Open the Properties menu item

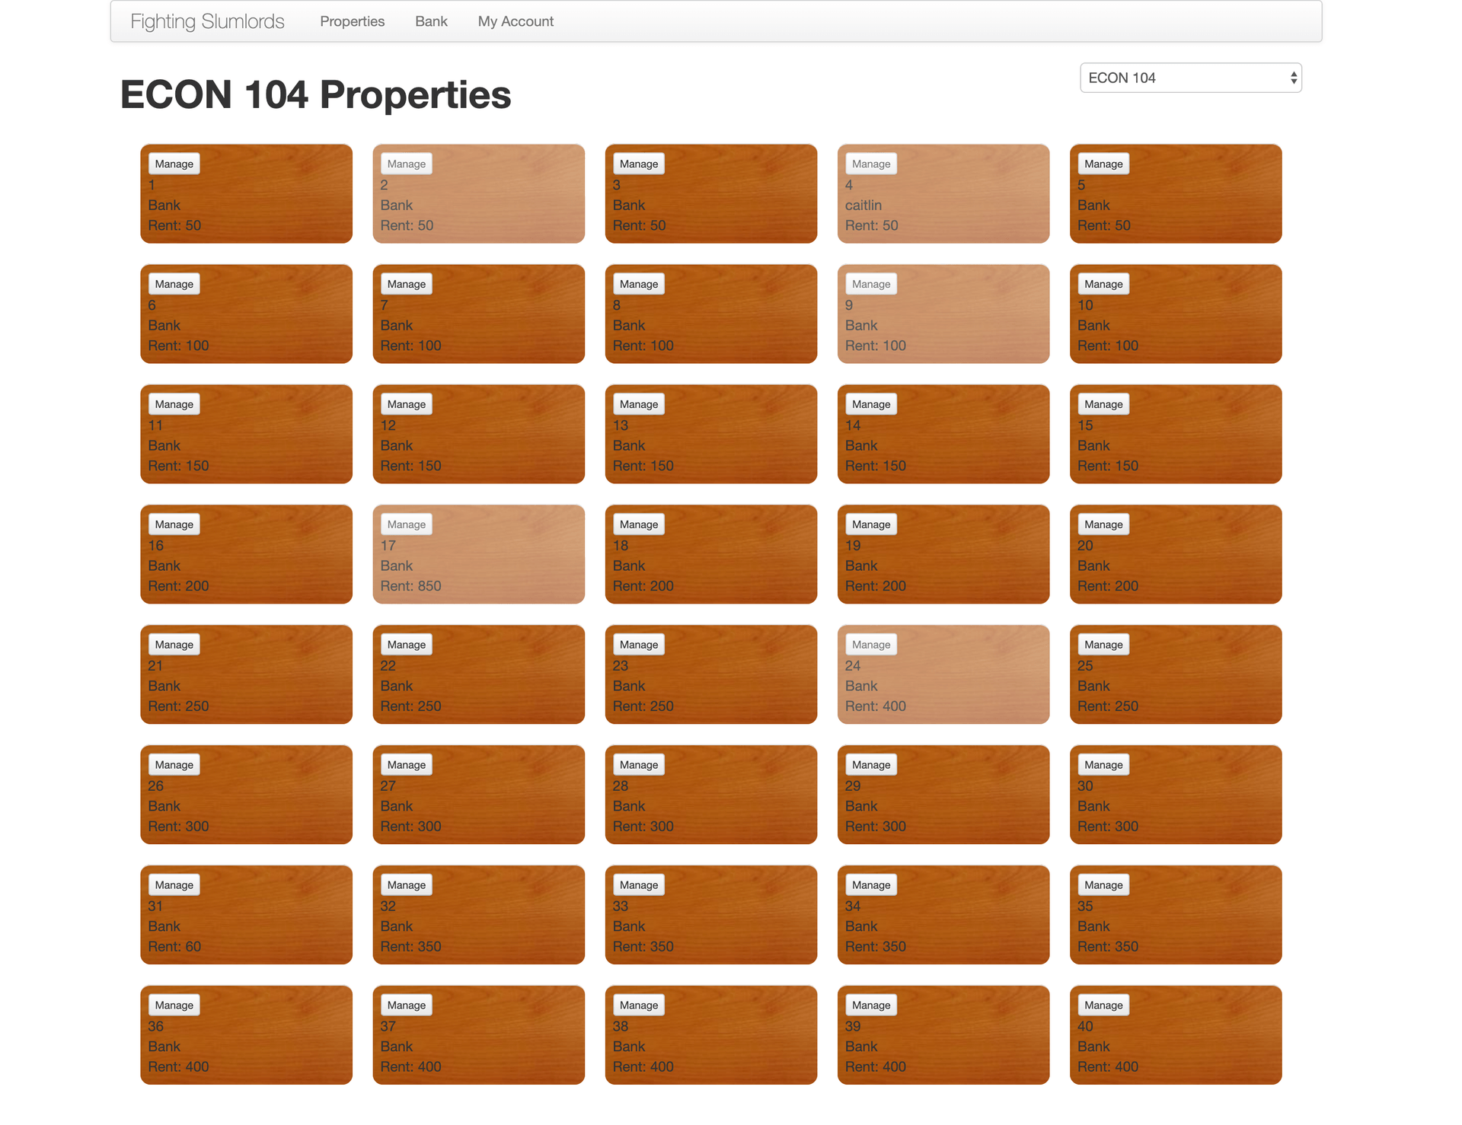pos(352,21)
